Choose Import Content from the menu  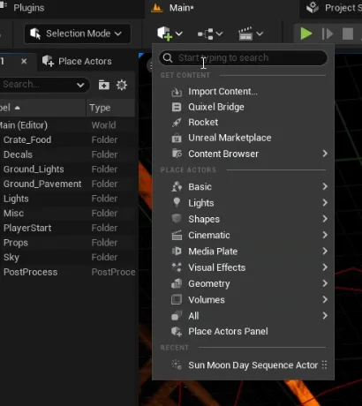point(243,92)
